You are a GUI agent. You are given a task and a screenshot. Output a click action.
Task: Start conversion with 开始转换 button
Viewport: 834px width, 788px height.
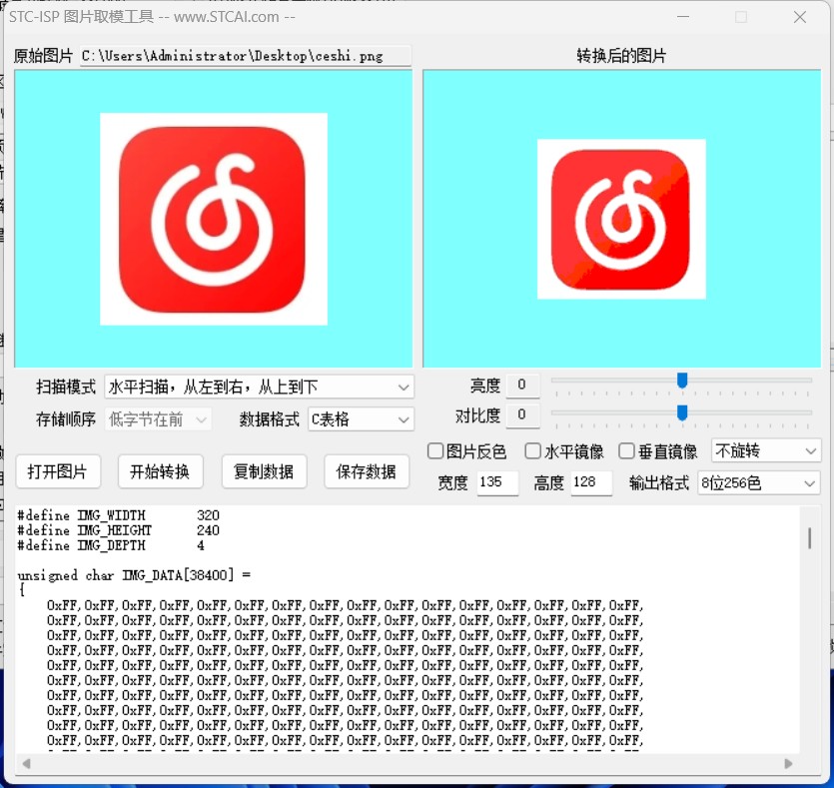pos(160,471)
